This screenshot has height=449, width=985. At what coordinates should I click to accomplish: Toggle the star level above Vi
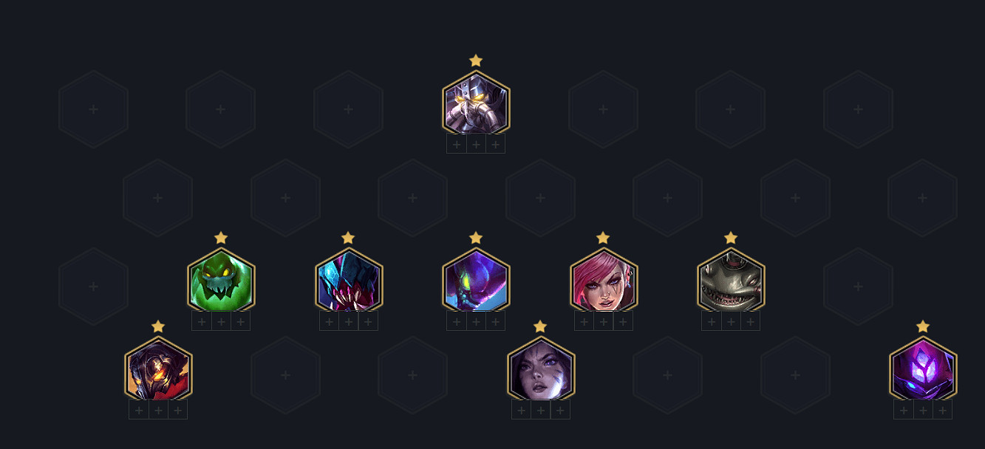(x=603, y=238)
